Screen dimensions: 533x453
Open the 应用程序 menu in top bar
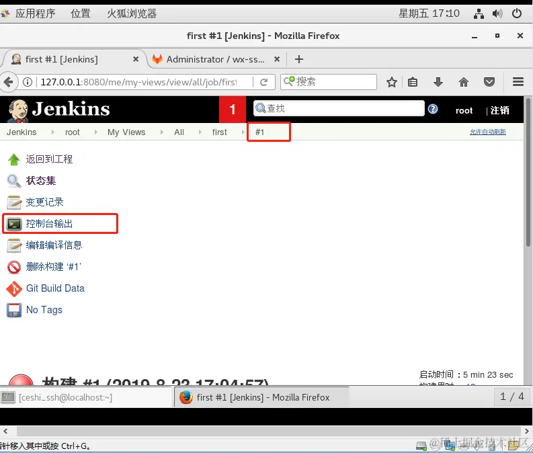(x=35, y=13)
